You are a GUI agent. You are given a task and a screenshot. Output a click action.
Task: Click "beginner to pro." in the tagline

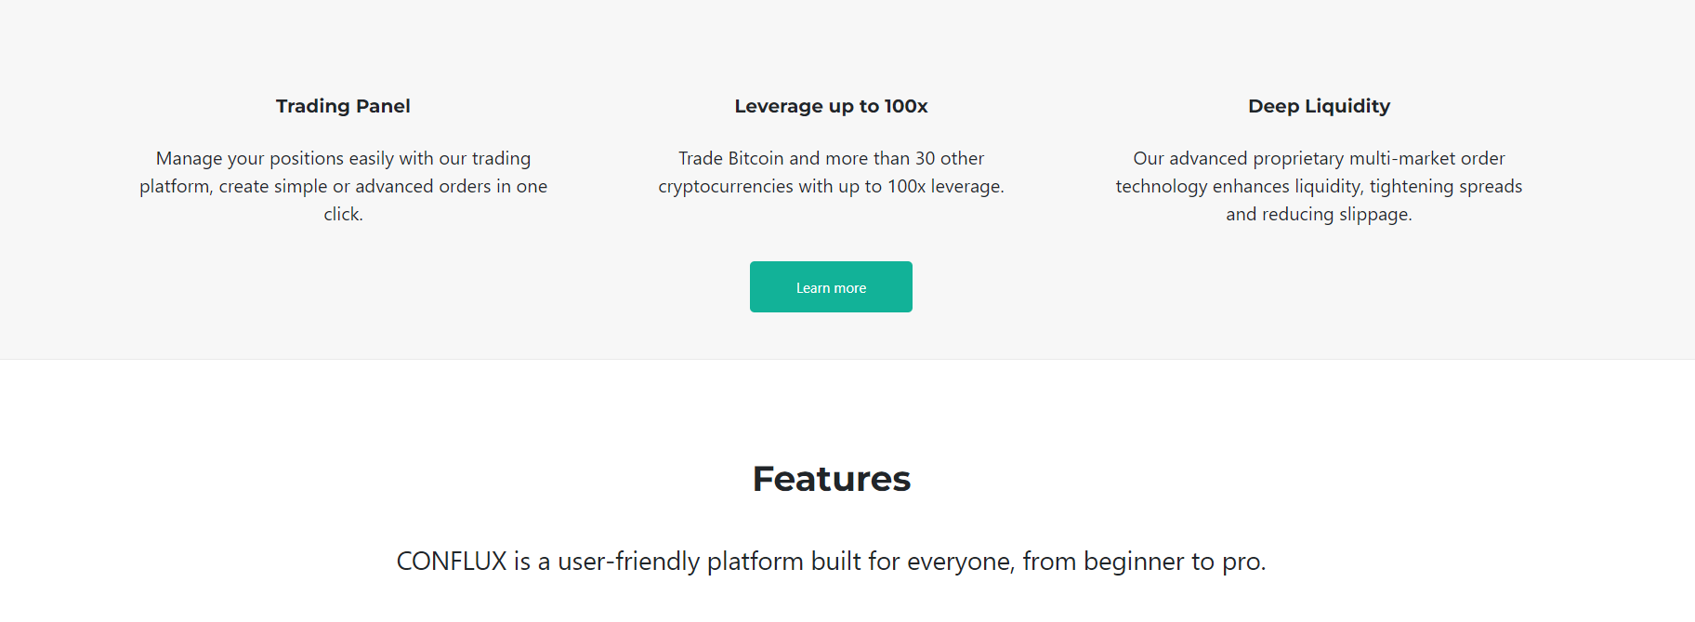click(1175, 562)
